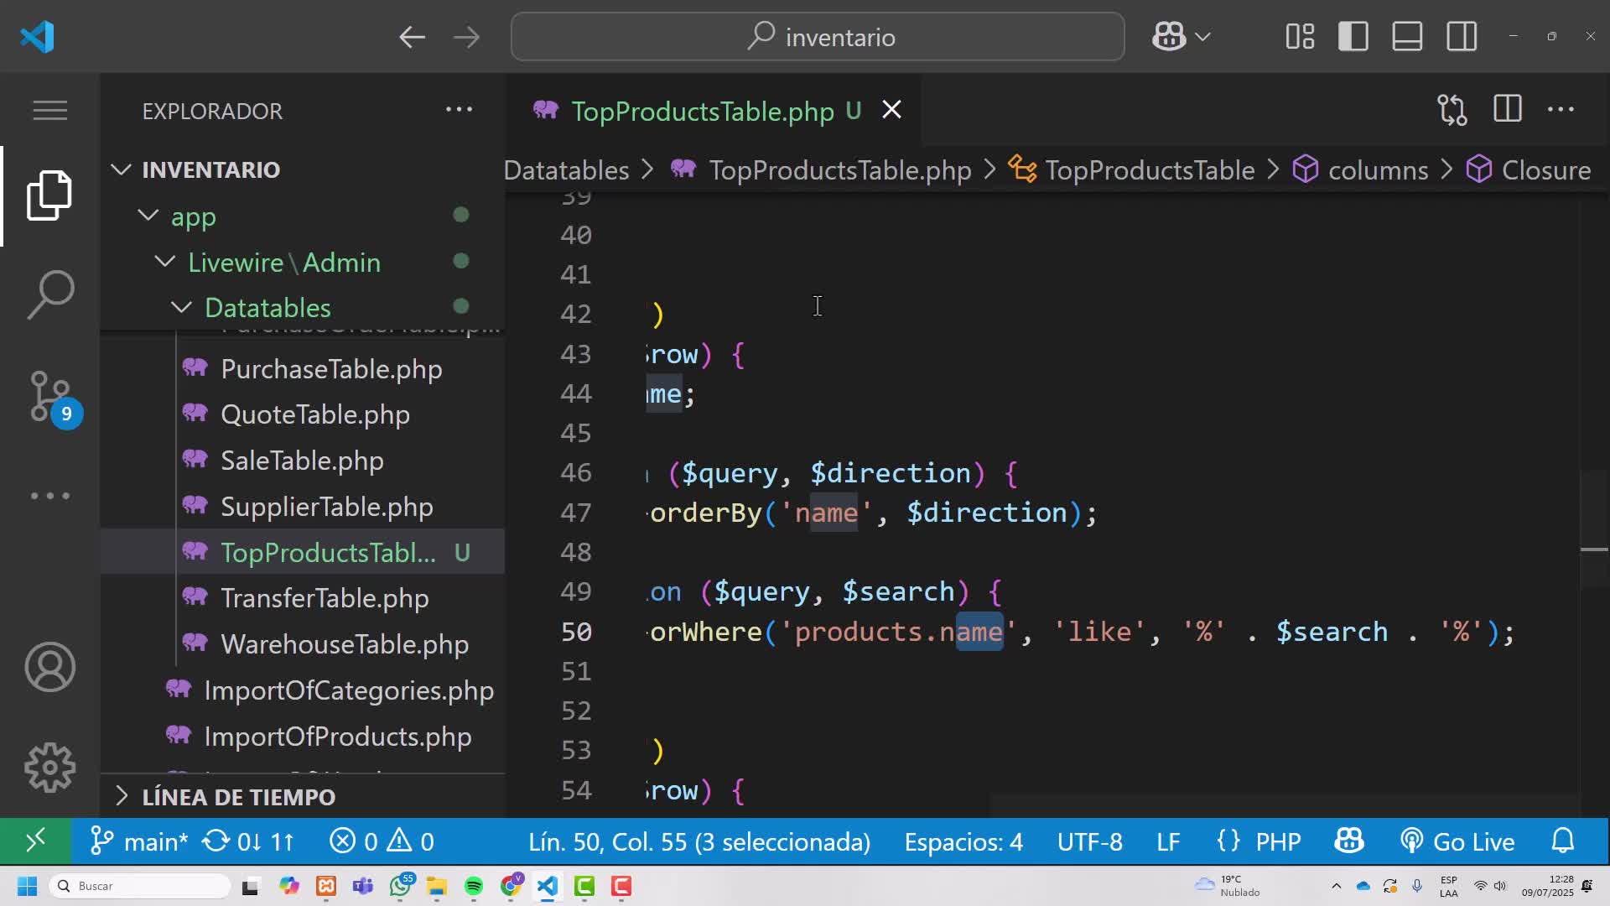
Task: Open the Search view in activity bar
Action: pos(50,294)
